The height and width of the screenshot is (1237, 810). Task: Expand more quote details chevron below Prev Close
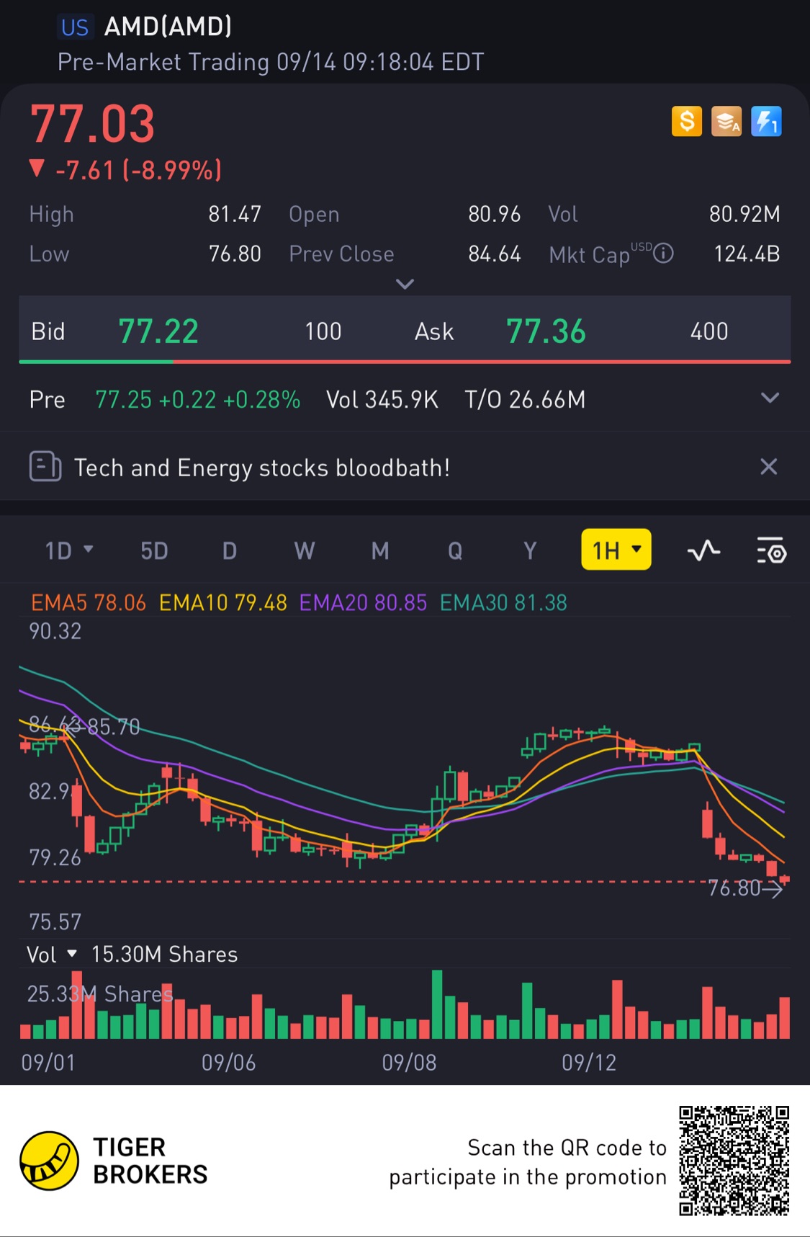[405, 284]
